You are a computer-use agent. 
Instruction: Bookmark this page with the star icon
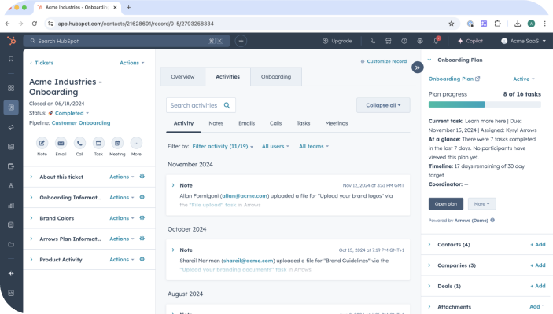[x=451, y=24]
